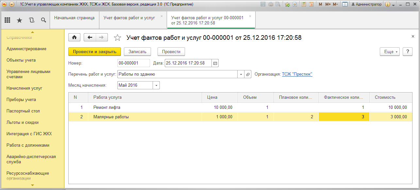
Task: Click the search magnifier icon
Action: pos(43,20)
